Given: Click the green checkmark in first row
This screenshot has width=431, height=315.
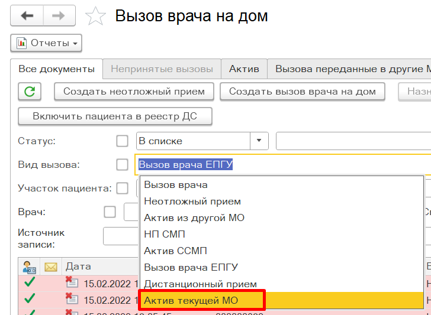Looking at the screenshot, I should [x=28, y=282].
